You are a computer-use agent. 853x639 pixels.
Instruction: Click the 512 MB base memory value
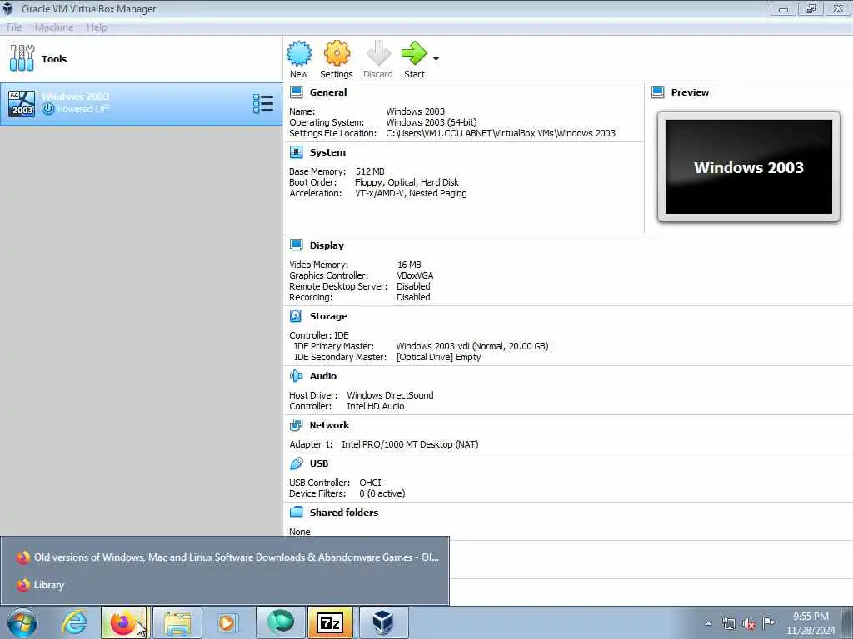click(x=370, y=171)
